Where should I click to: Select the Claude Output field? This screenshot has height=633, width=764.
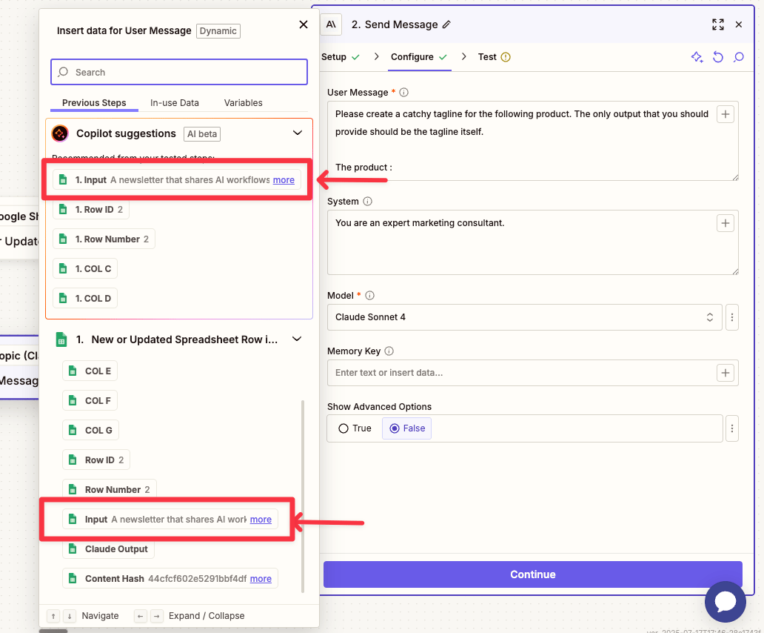coord(108,549)
